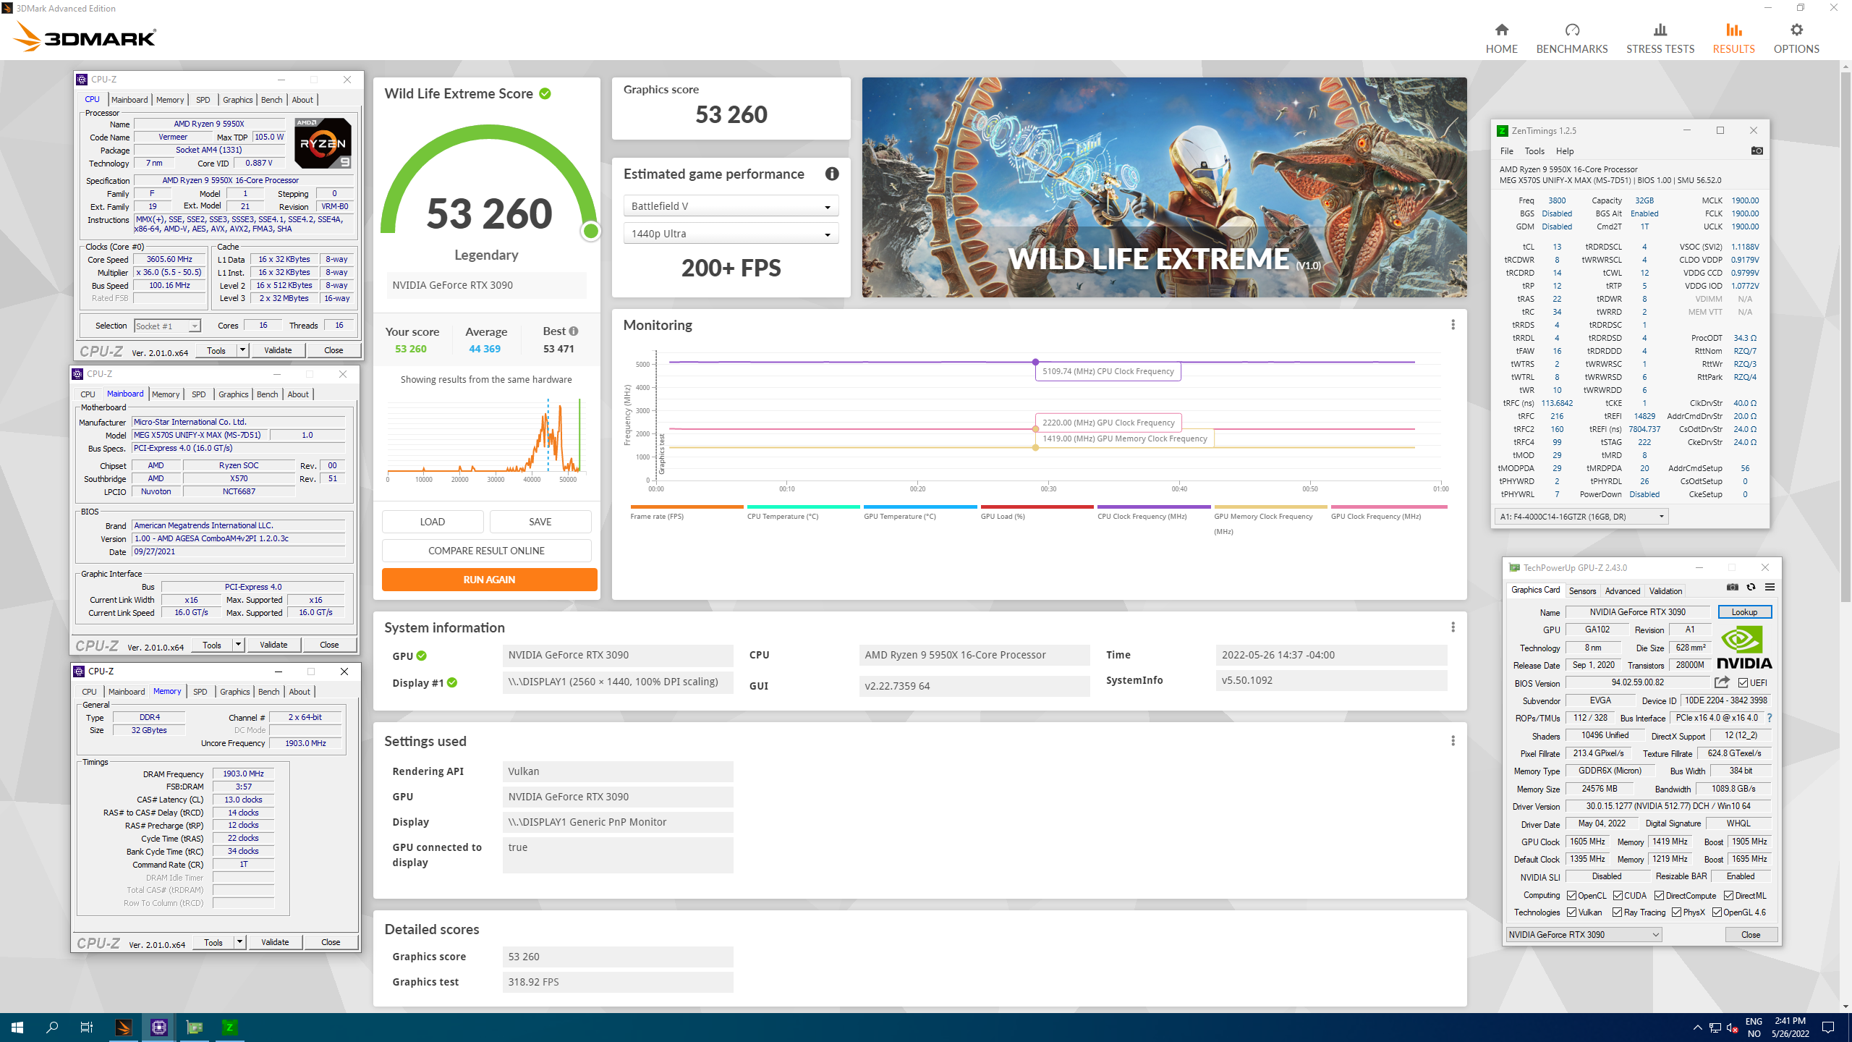1852x1042 pixels.
Task: Open CPU-Z Socket #1 selection dropdown
Action: pos(167,326)
